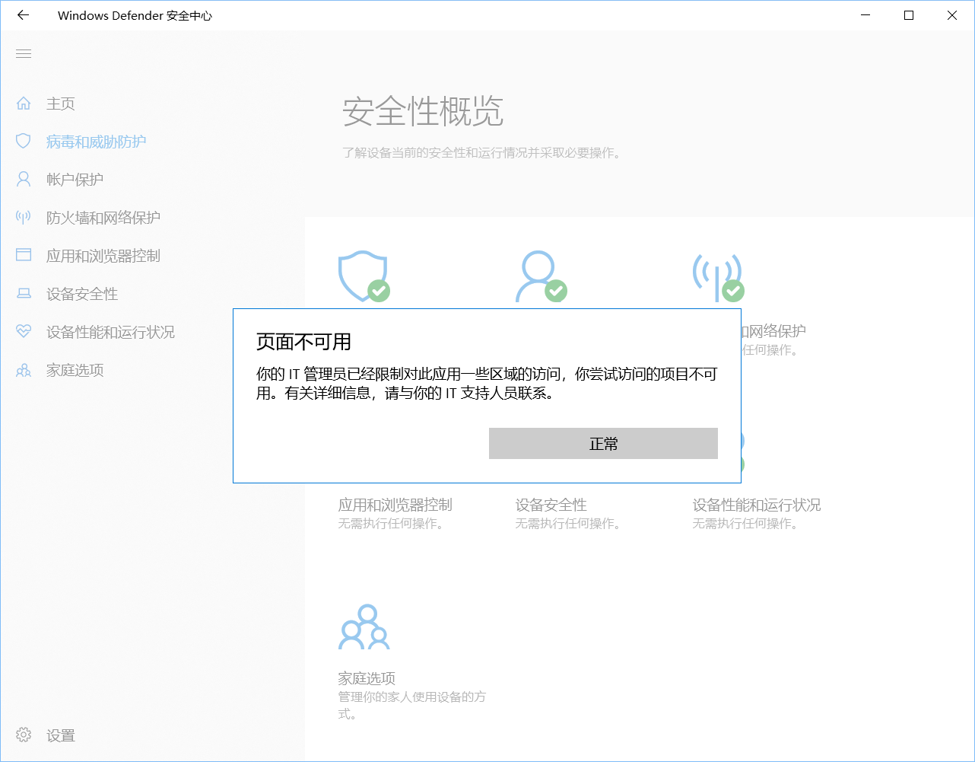This screenshot has width=975, height=762.
Task: Click 无需执行任何操作 under 设备安全性
Action: [568, 524]
